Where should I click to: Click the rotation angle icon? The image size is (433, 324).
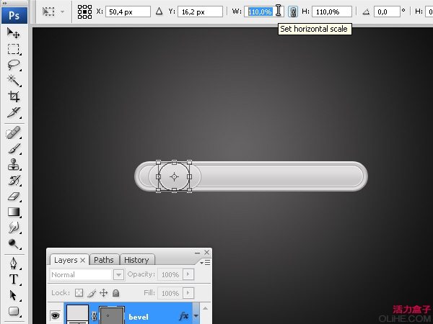pyautogui.click(x=366, y=12)
